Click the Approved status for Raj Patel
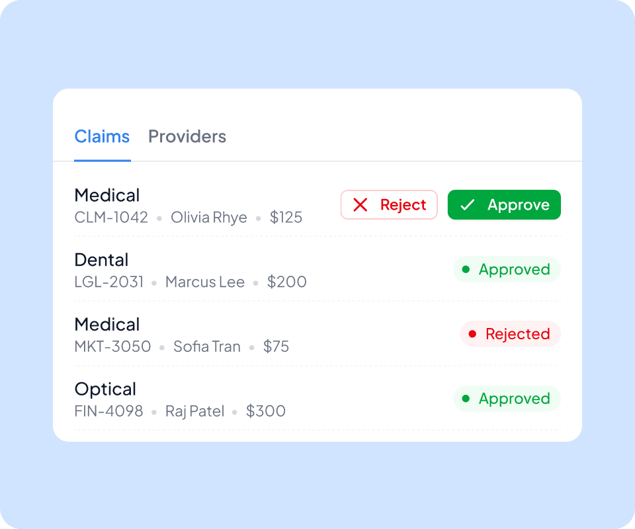This screenshot has width=635, height=529. pyautogui.click(x=507, y=399)
